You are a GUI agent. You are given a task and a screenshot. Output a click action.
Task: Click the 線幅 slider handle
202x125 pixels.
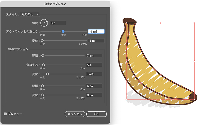point(43,56)
